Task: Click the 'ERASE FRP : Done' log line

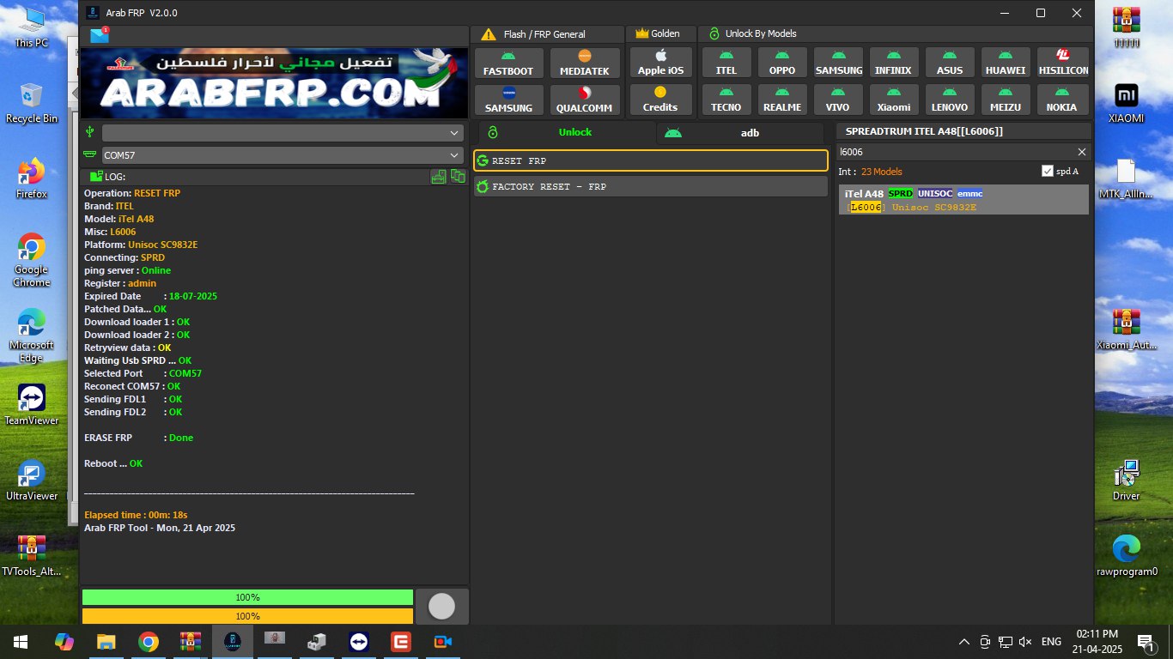Action: [138, 438]
